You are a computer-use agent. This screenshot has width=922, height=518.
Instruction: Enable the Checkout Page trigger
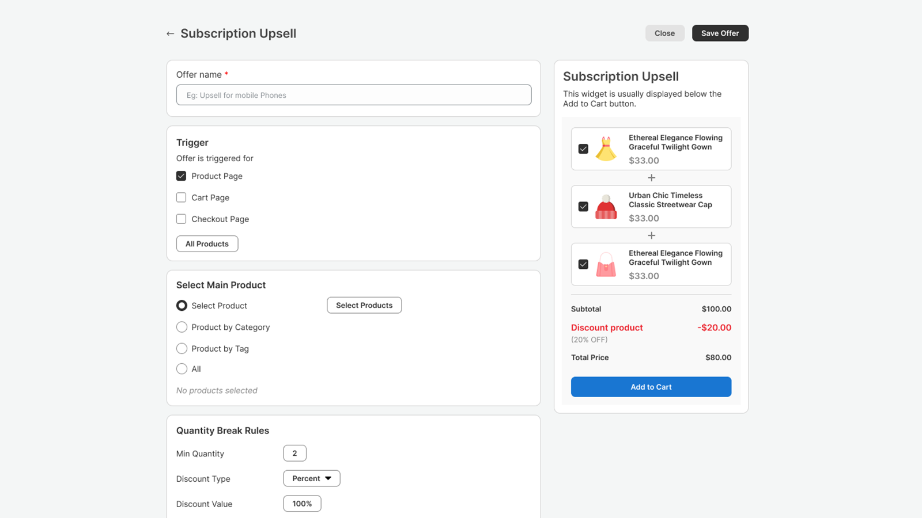[181, 219]
